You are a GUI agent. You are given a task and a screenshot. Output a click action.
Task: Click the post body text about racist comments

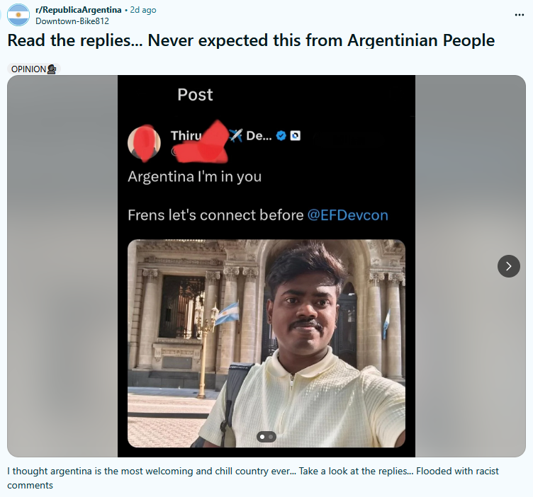click(253, 478)
